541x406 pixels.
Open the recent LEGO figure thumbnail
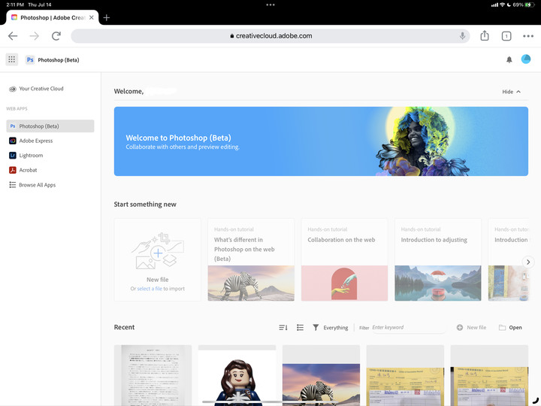[x=237, y=375]
